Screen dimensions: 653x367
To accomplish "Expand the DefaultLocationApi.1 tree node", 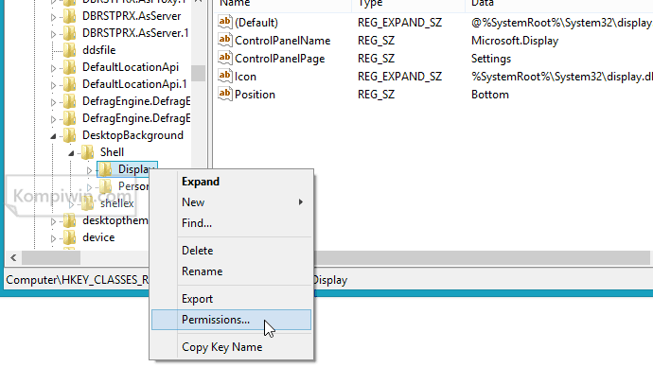I will pyautogui.click(x=53, y=85).
